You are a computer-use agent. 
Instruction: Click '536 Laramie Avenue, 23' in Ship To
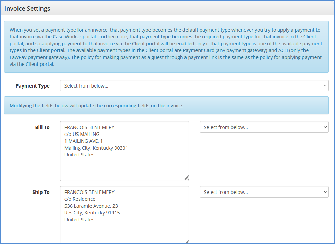click(x=91, y=206)
